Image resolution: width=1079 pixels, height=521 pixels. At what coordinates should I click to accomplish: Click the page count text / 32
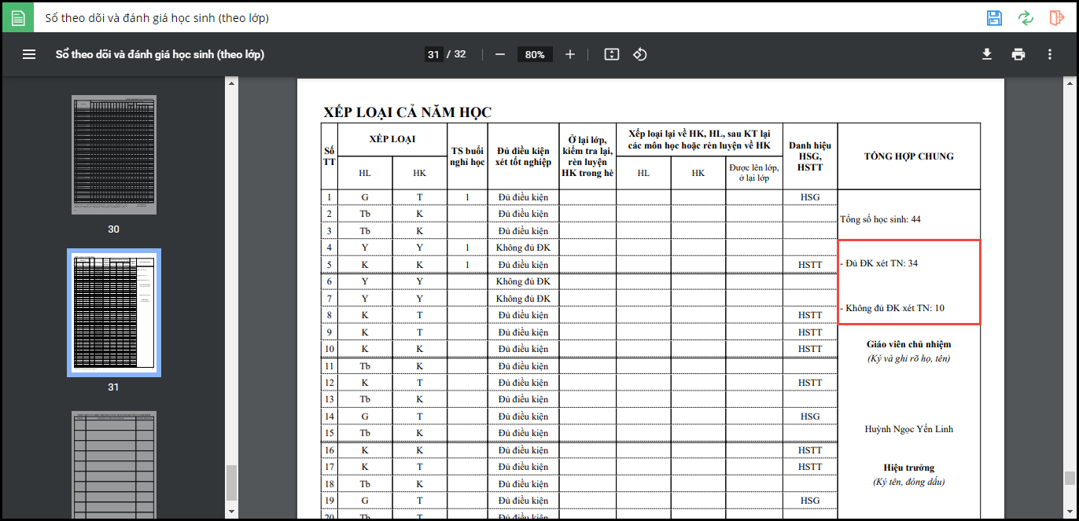(456, 54)
